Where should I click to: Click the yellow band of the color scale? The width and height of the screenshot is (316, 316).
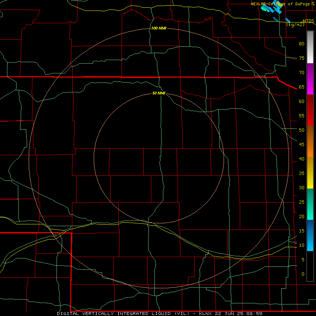tap(310, 173)
